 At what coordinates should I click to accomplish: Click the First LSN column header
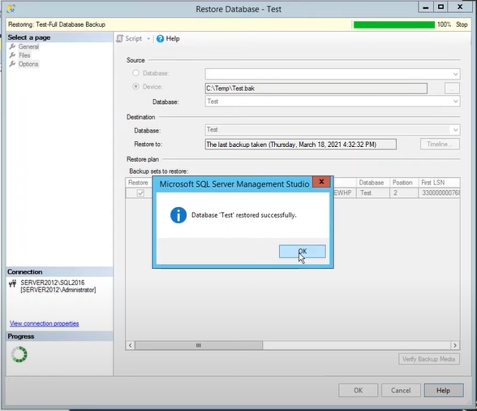point(440,183)
